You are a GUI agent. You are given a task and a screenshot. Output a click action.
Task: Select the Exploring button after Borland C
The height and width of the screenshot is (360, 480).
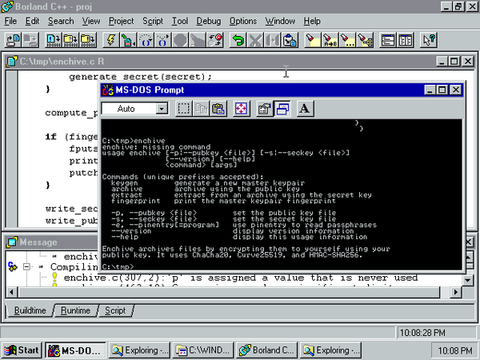pos(330,350)
